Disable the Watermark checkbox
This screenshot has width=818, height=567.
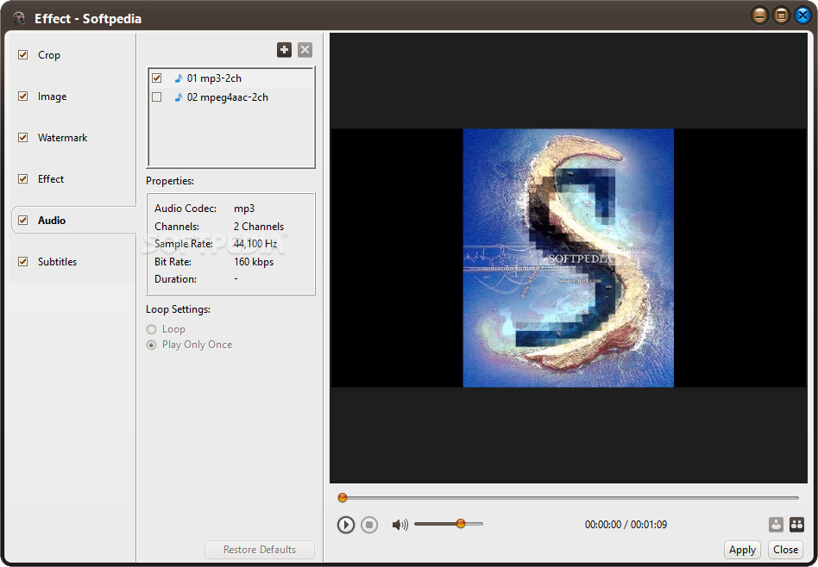(23, 138)
